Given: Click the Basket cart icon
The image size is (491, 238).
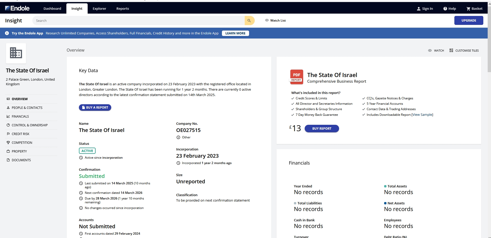Looking at the screenshot, I should (468, 9).
